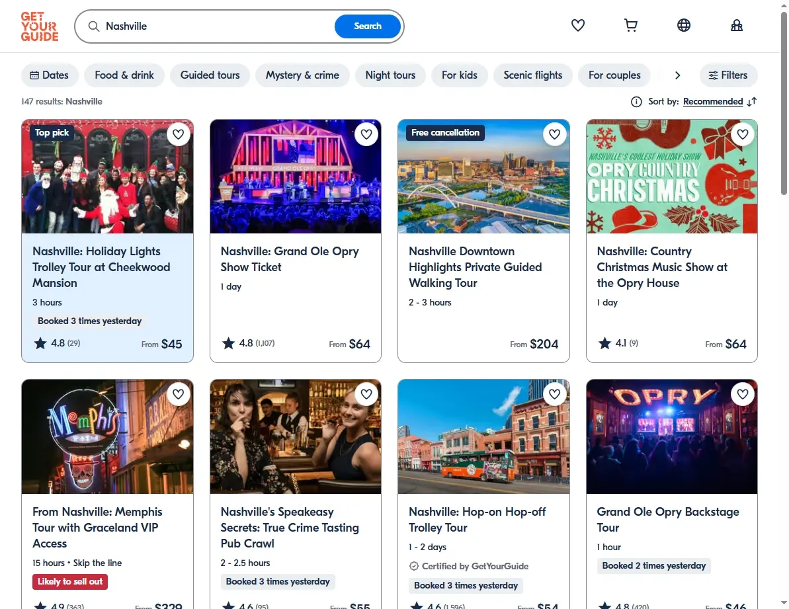This screenshot has width=789, height=609.
Task: Heart the Grand Ole Opry Backstage Tour
Action: point(743,394)
